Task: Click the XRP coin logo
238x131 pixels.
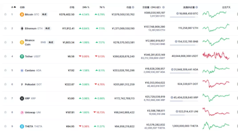Action: [22, 98]
